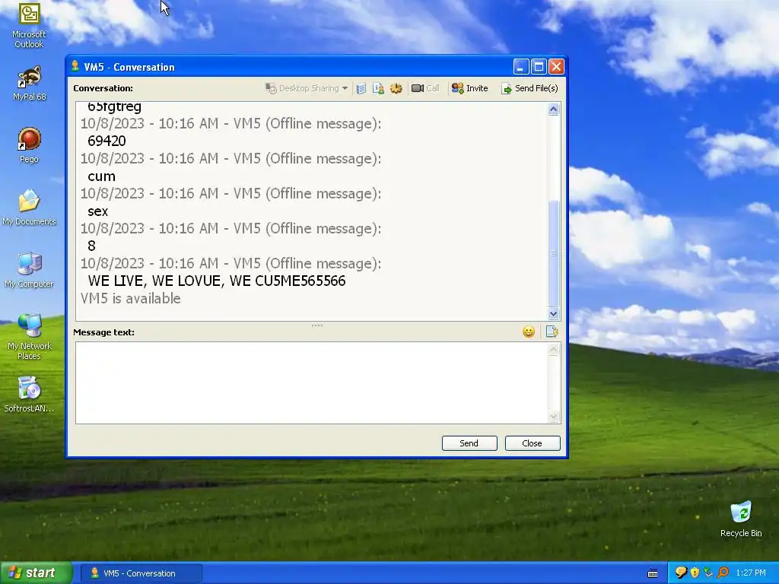
Task: Select the MyPal 68 desktop shortcut
Action: point(30,84)
